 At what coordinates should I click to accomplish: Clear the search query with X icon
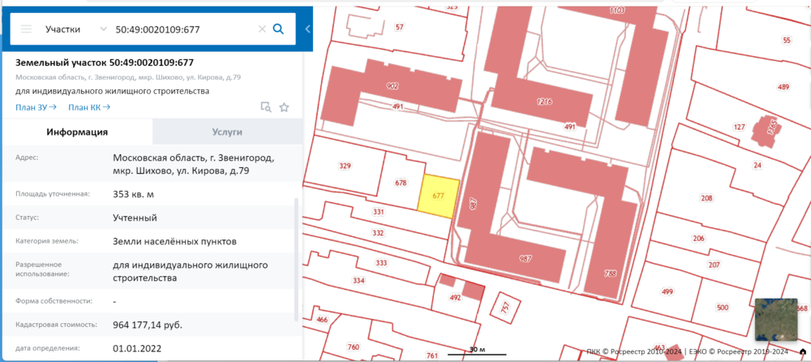[x=262, y=29]
